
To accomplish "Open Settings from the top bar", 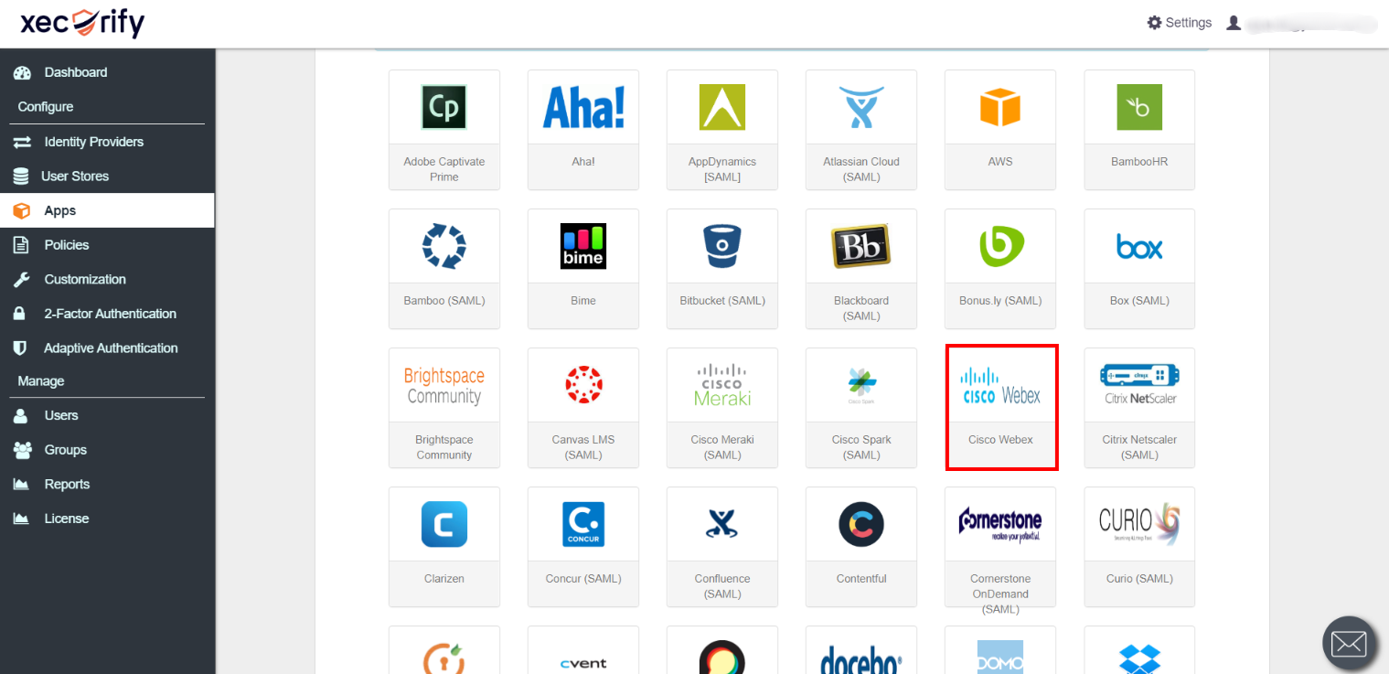I will coord(1179,22).
